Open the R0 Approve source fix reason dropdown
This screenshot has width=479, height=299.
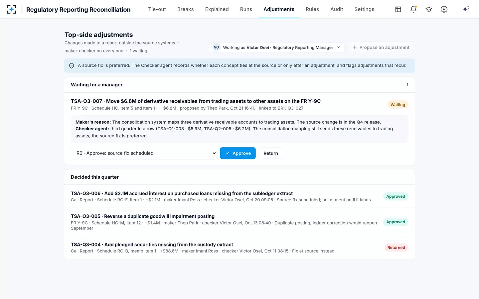coord(144,153)
